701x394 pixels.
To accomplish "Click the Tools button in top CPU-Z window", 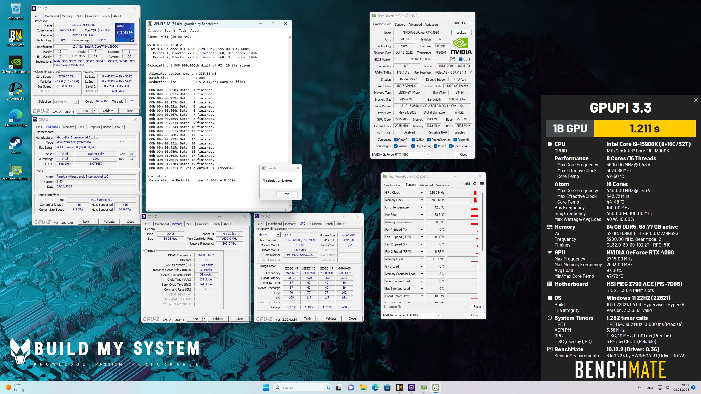I will 85,111.
